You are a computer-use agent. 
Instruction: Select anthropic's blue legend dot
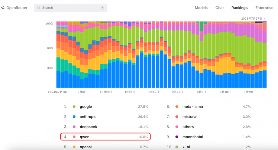[74, 117]
